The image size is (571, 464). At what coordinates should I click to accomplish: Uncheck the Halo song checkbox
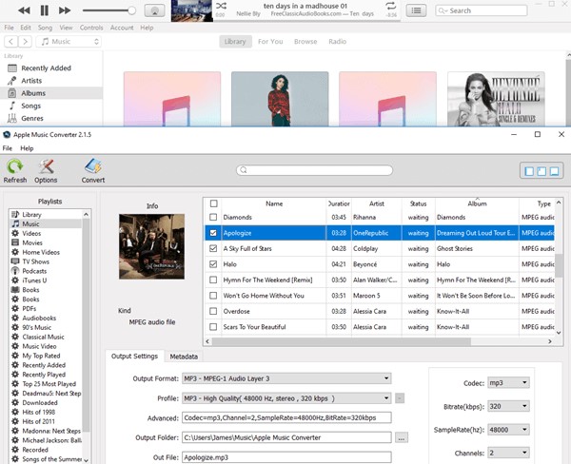pyautogui.click(x=213, y=264)
